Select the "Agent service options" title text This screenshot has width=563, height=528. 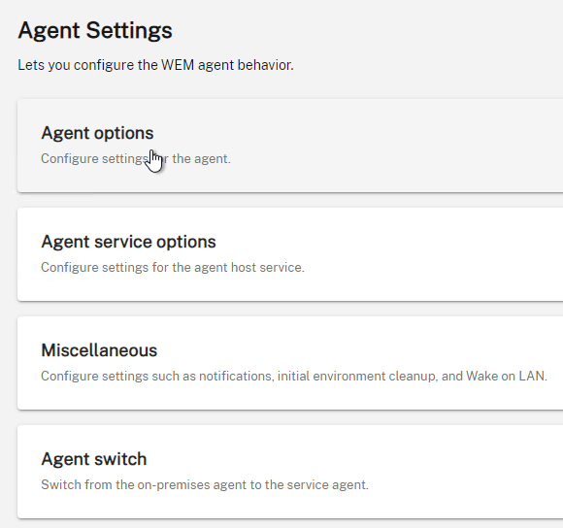point(128,242)
